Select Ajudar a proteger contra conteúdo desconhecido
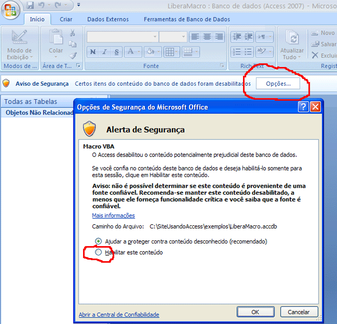The height and width of the screenshot is (324, 337). pos(98,241)
